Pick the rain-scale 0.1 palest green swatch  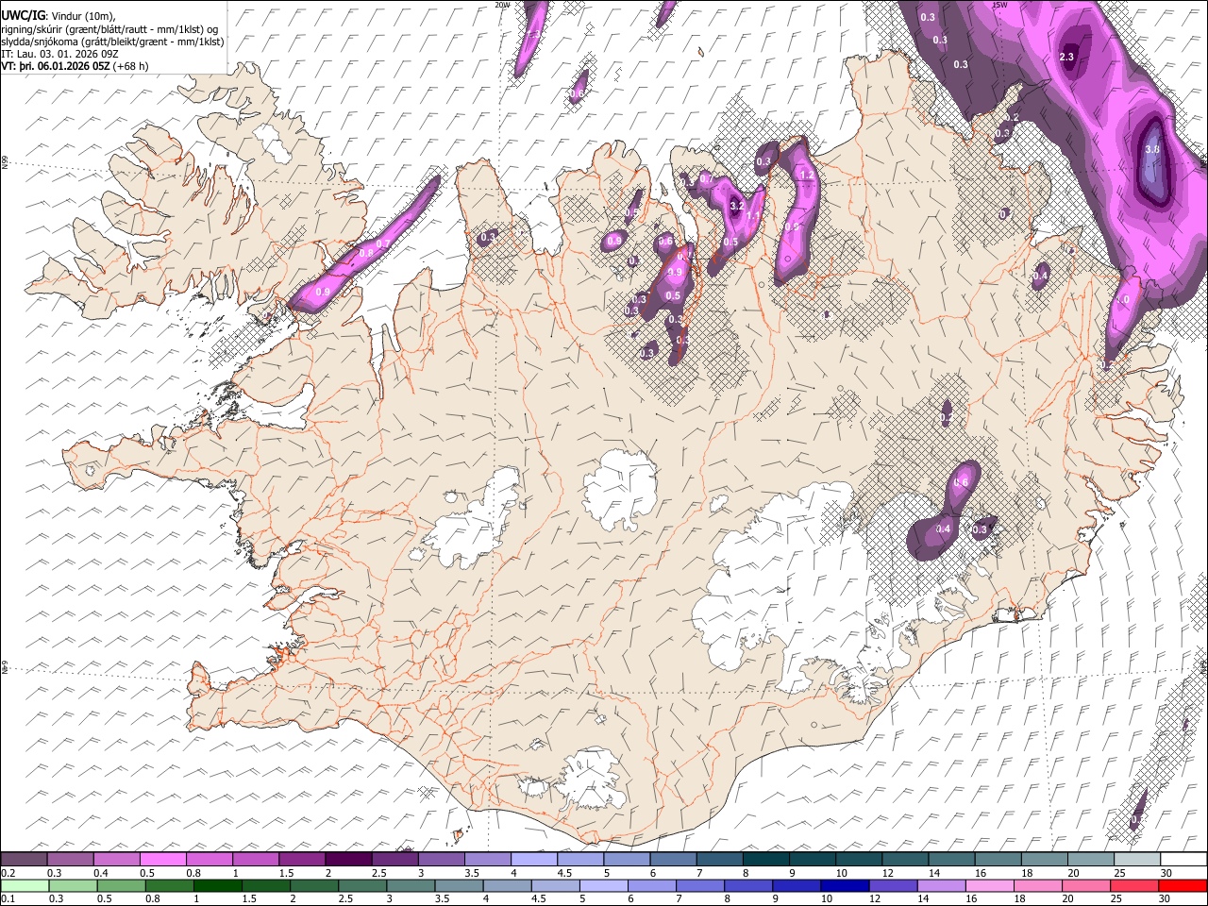point(25,885)
